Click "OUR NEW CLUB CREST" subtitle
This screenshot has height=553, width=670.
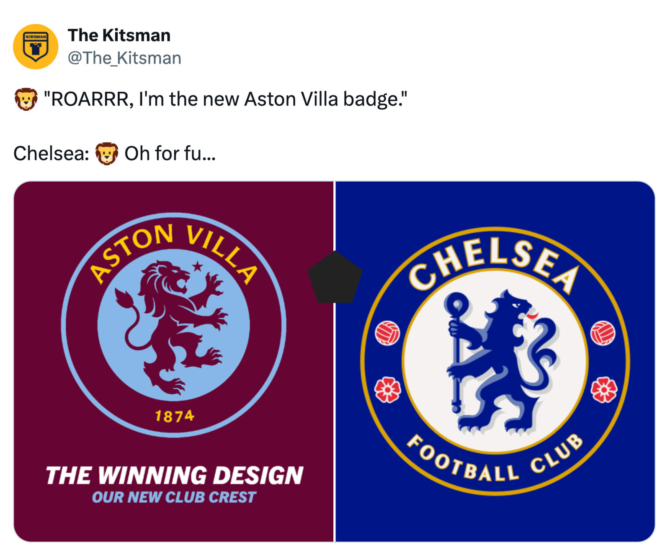pyautogui.click(x=174, y=497)
